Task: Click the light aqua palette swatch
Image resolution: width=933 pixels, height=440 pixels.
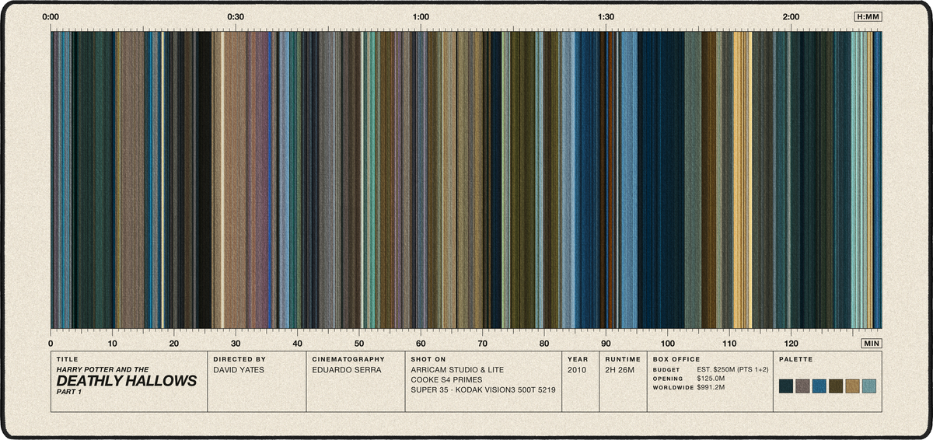Action: 869,386
